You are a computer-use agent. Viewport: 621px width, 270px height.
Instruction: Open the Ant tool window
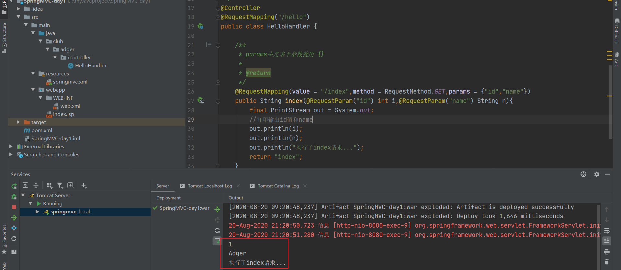(617, 59)
